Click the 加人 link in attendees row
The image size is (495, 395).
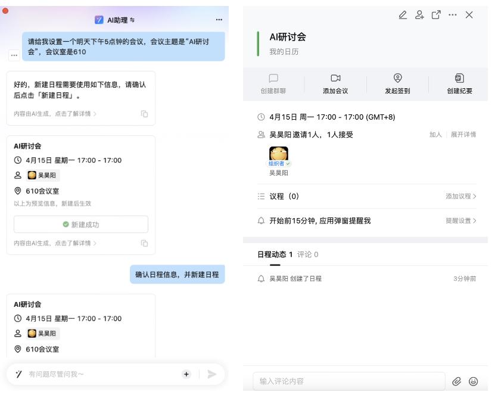click(435, 135)
